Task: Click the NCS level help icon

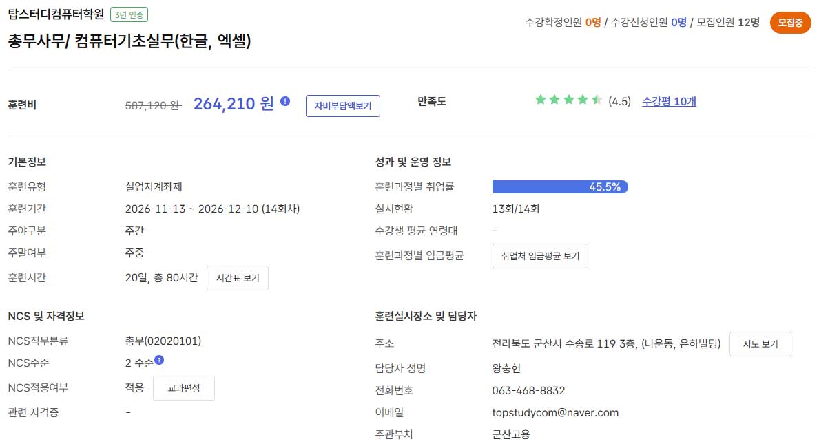Action: (159, 359)
